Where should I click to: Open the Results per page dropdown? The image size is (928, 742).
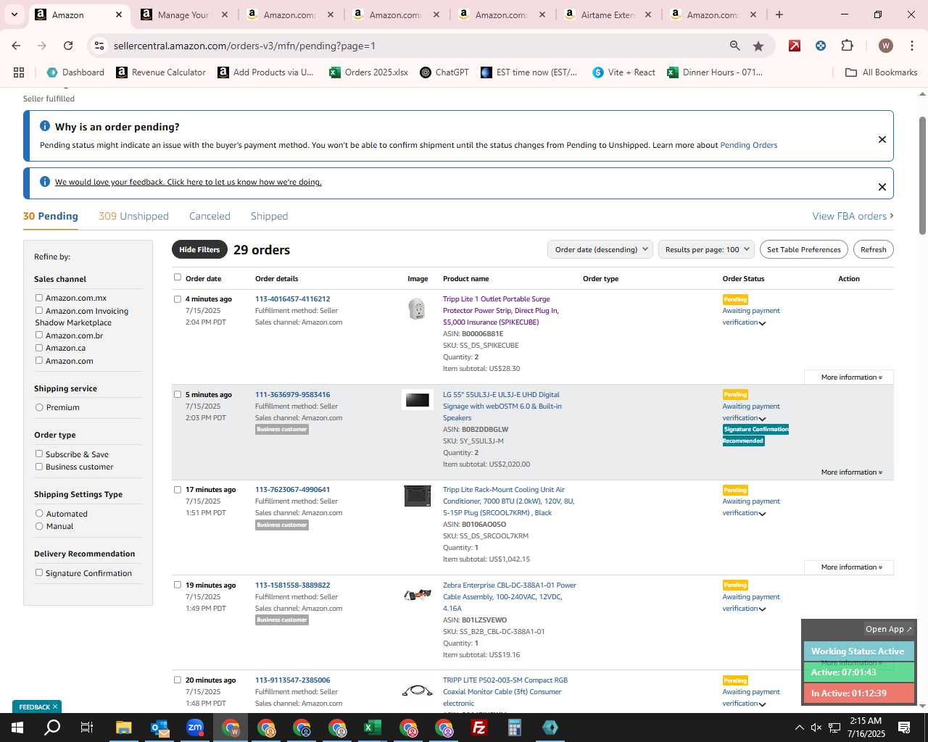(x=706, y=249)
